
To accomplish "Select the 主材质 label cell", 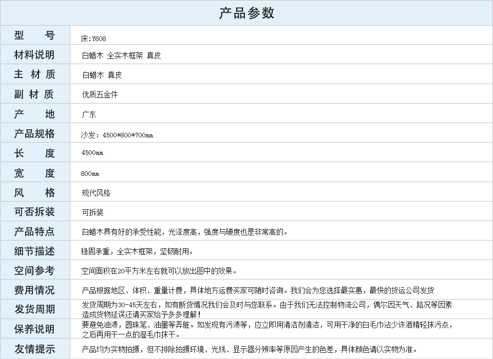I will click(35, 74).
